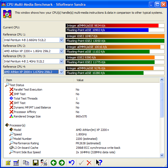Click red X icon beside SMT Test
This screenshot has width=168, height=168.
(x=11, y=103)
